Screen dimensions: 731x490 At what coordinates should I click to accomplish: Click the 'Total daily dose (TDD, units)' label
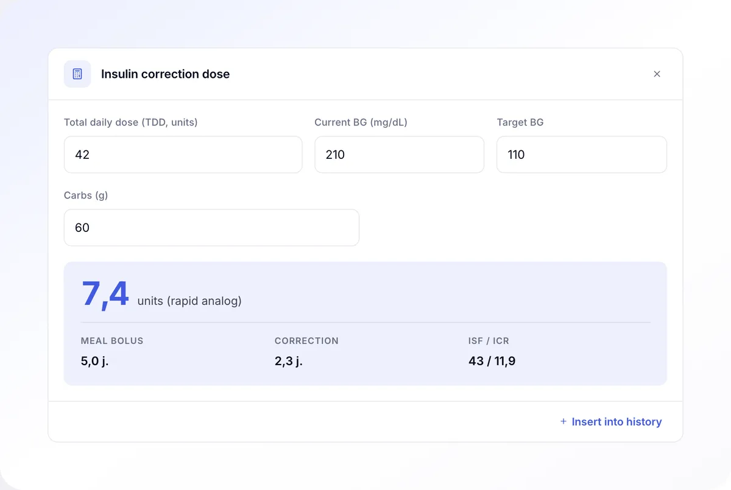coord(131,122)
